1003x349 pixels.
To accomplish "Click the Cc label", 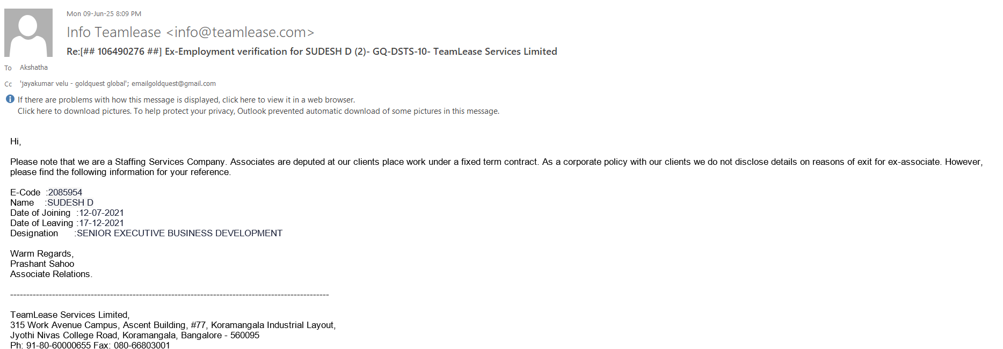I will click(x=8, y=84).
